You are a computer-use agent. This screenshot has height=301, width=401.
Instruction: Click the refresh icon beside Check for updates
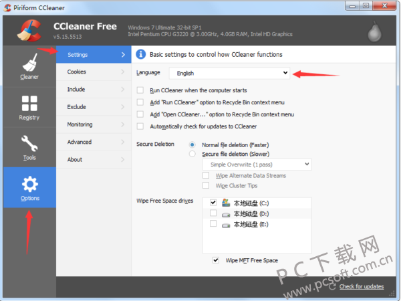click(332, 286)
